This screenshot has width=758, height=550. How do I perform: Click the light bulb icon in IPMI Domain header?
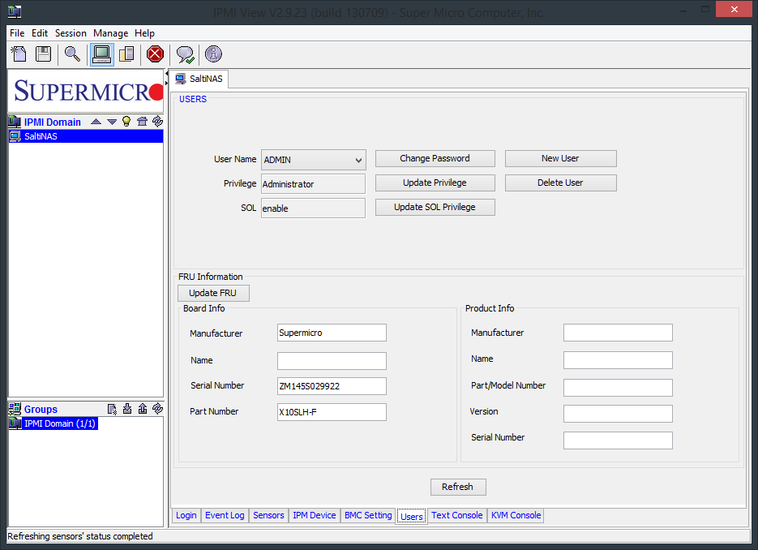pos(126,122)
